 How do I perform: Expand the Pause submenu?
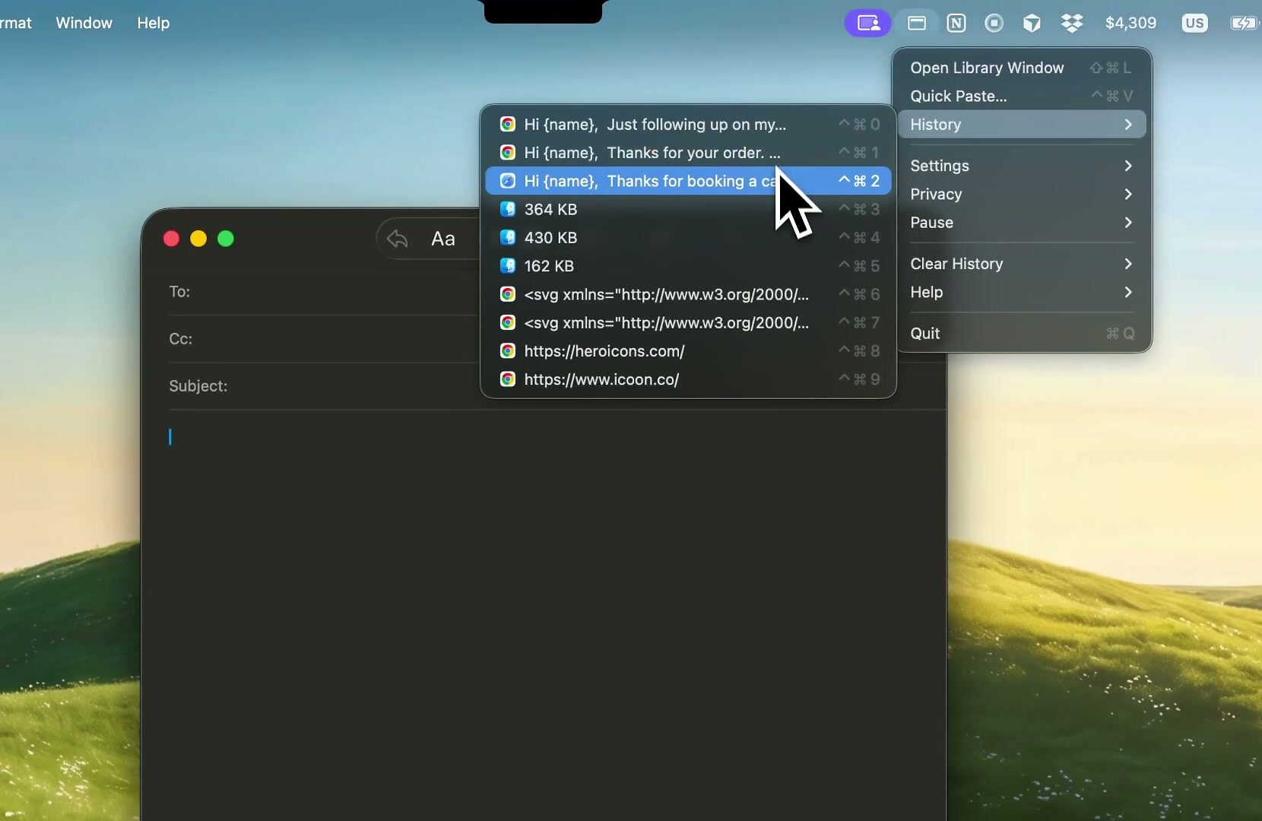pyautogui.click(x=1022, y=222)
